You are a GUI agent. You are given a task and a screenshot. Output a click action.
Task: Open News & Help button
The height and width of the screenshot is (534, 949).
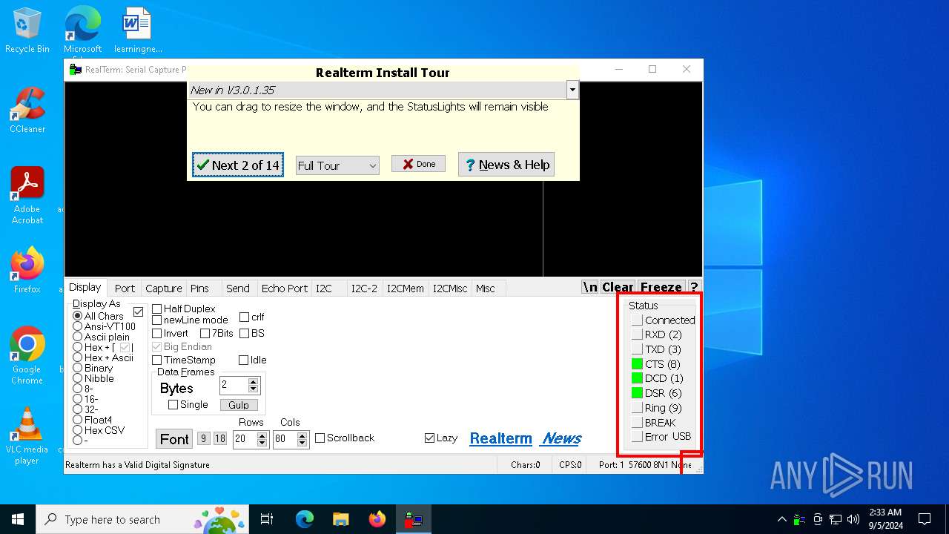point(506,165)
